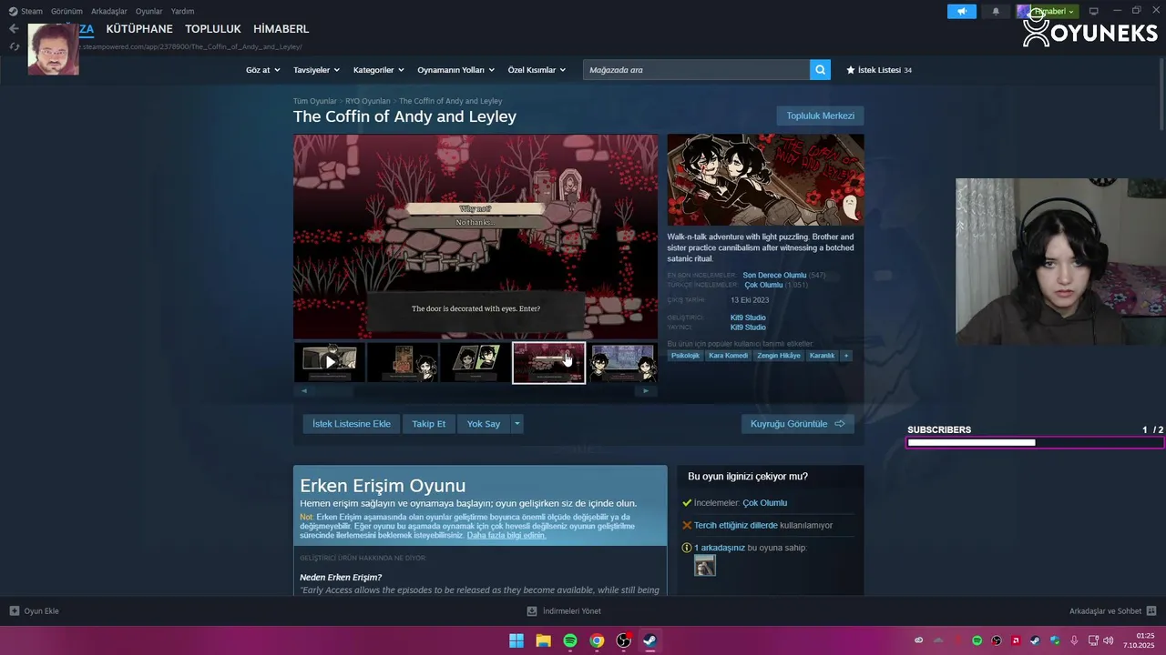Open İndirmeleri Yönet downloads
The width and height of the screenshot is (1166, 655).
[564, 611]
